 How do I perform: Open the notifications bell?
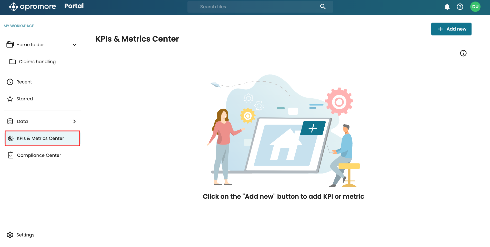[447, 7]
